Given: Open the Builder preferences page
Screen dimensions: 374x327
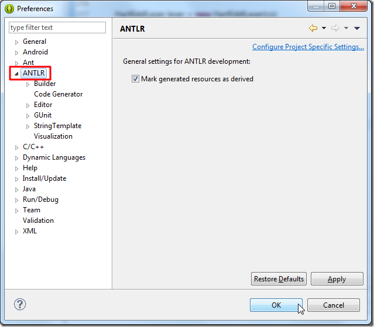Looking at the screenshot, I should click(45, 84).
